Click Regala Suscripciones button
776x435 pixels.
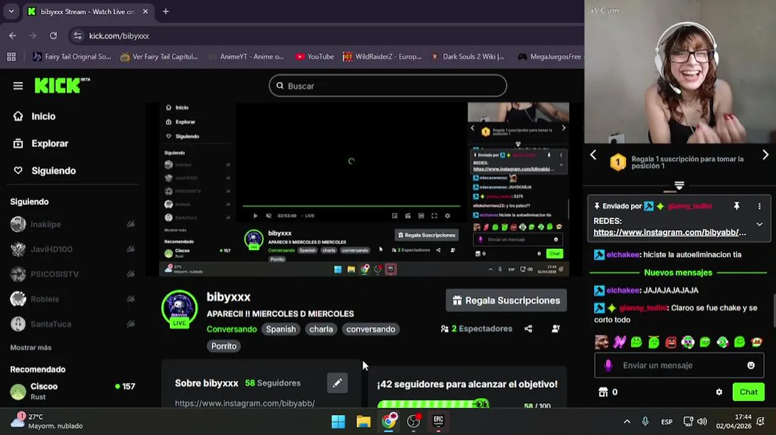(x=506, y=300)
